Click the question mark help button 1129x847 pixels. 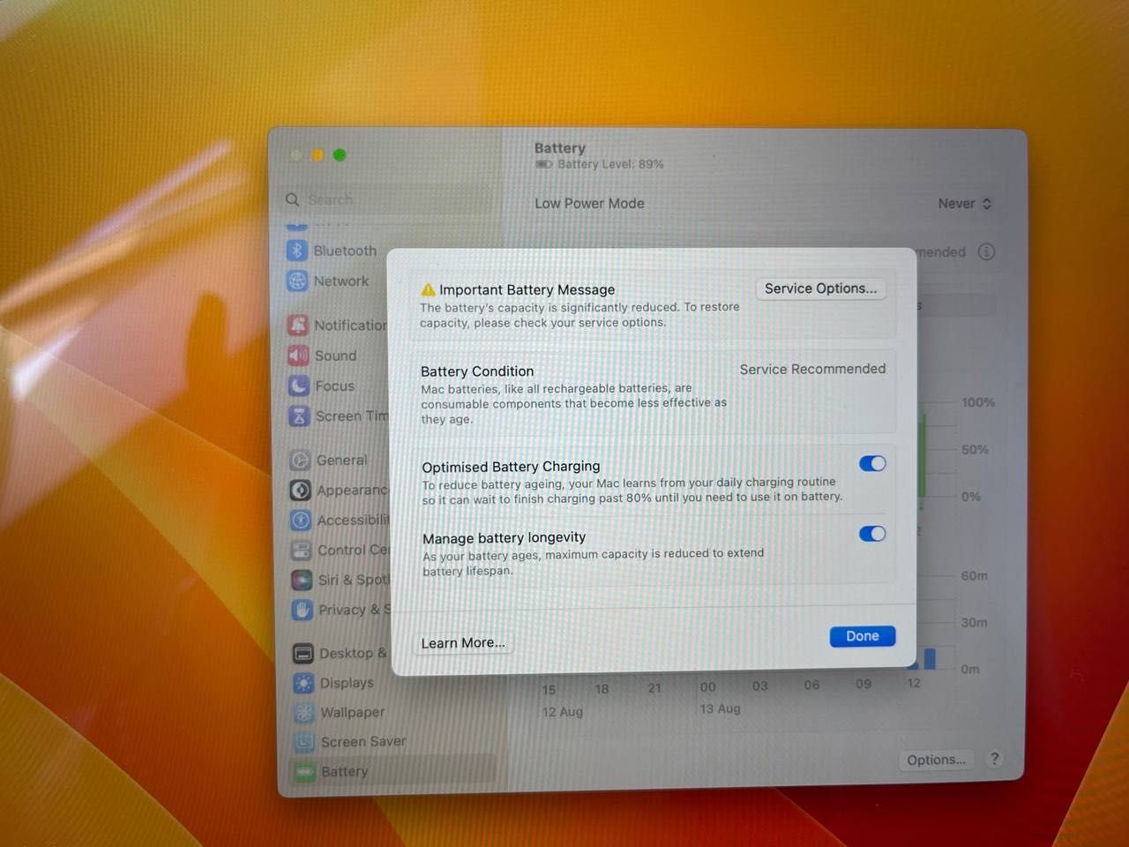tap(995, 759)
